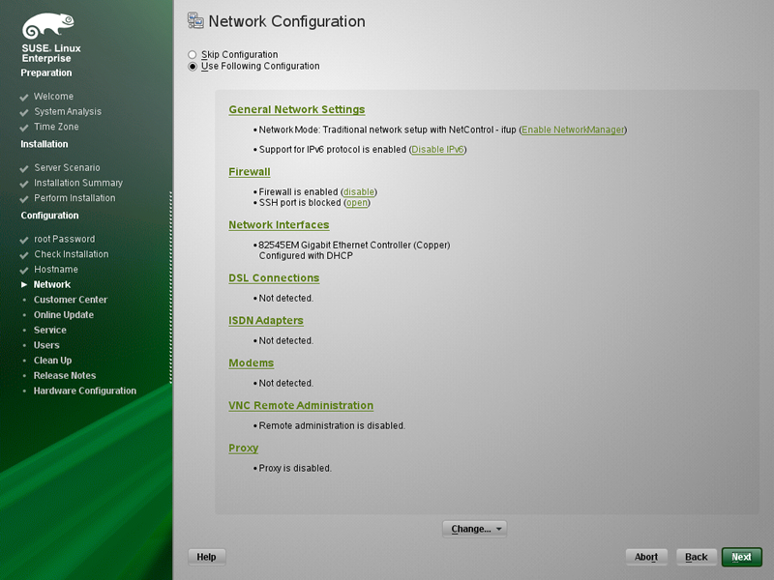Click 'Support for IPv6 protocol is enabled' text
The height and width of the screenshot is (580, 774).
[x=333, y=150]
